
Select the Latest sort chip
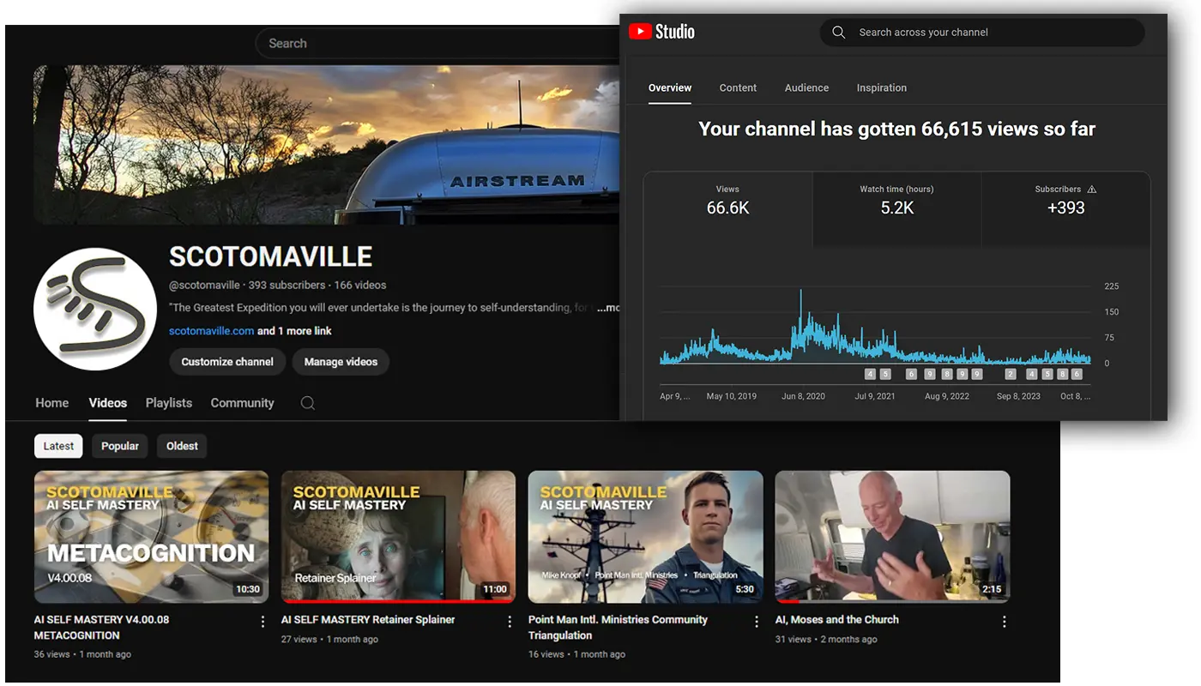pos(58,446)
